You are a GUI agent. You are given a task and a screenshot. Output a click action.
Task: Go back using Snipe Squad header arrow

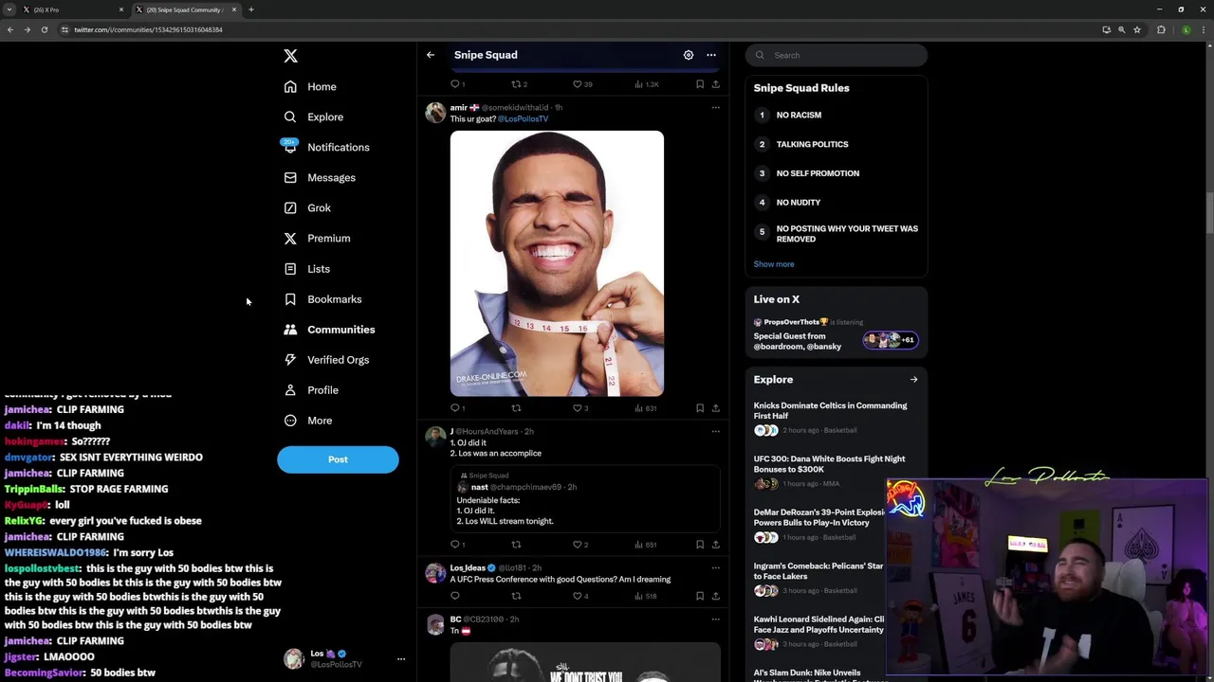click(431, 55)
